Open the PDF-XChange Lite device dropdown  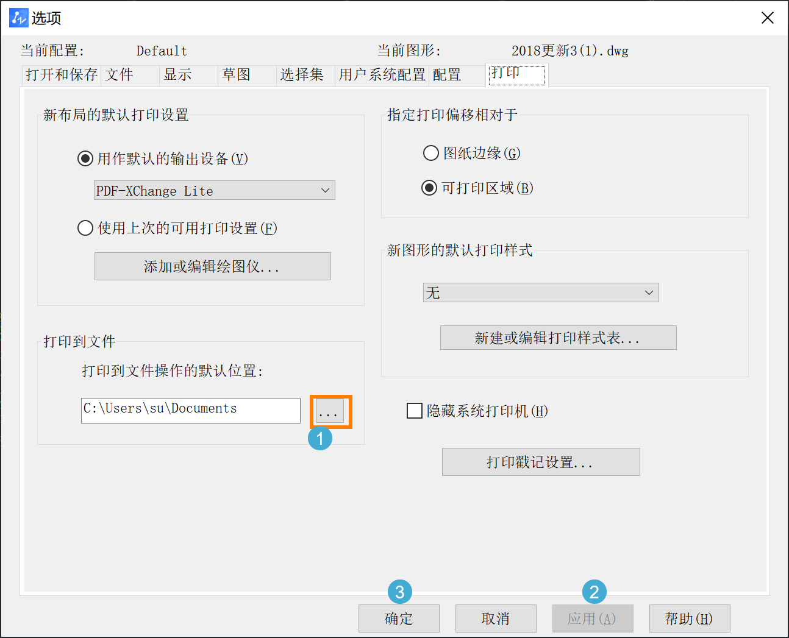(215, 190)
